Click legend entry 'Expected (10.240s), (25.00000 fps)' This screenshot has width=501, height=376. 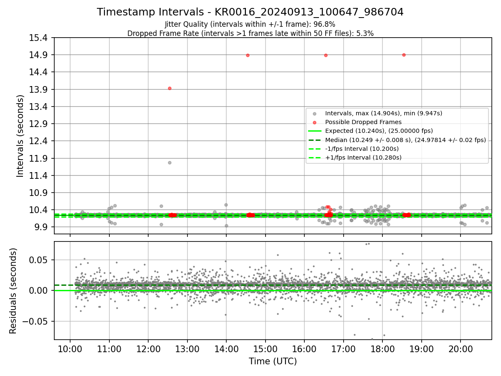379,131
